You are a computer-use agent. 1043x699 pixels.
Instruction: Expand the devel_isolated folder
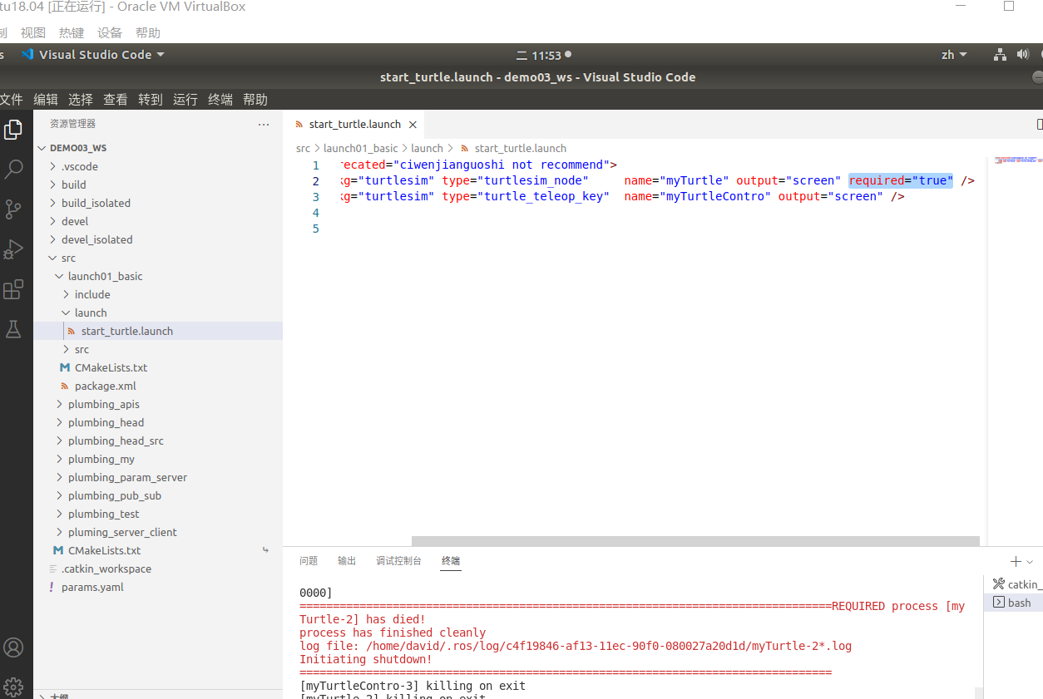(158, 239)
